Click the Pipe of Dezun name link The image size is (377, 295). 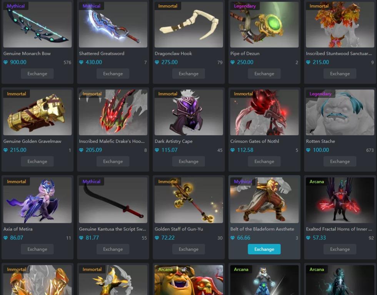(x=245, y=53)
